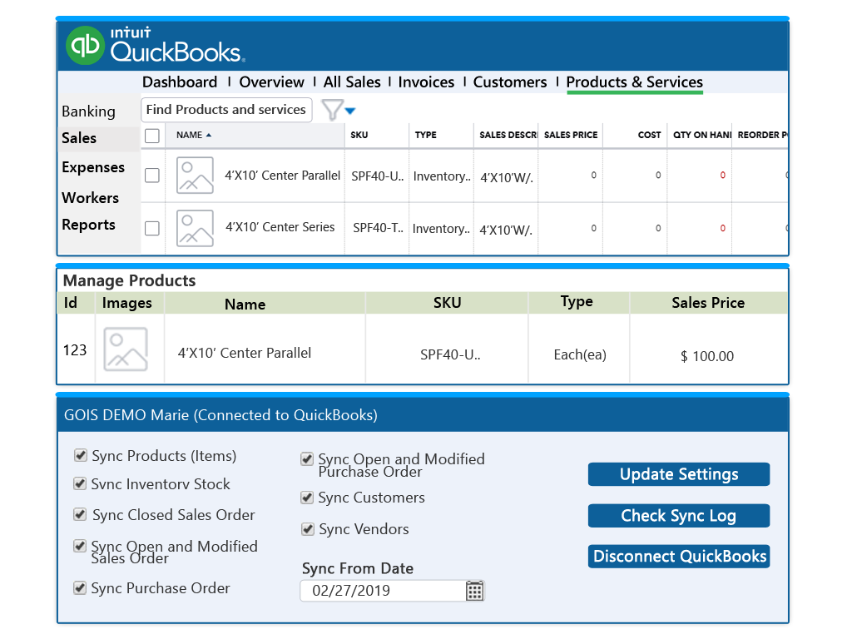This screenshot has height=639, width=852.
Task: Sort by the NAME column header
Action: (193, 135)
